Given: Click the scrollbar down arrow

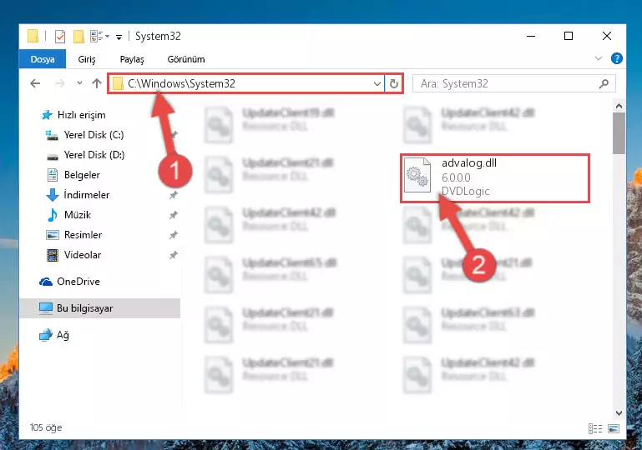Looking at the screenshot, I should [619, 413].
